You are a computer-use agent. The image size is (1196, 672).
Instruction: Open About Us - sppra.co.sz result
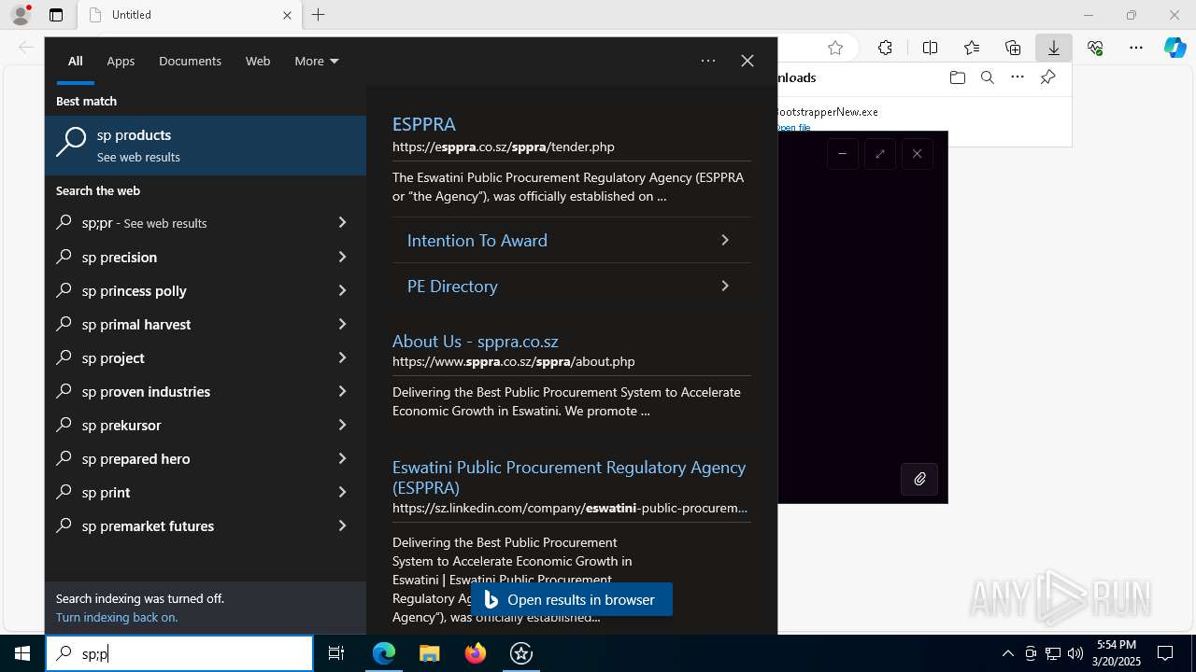[x=475, y=342]
